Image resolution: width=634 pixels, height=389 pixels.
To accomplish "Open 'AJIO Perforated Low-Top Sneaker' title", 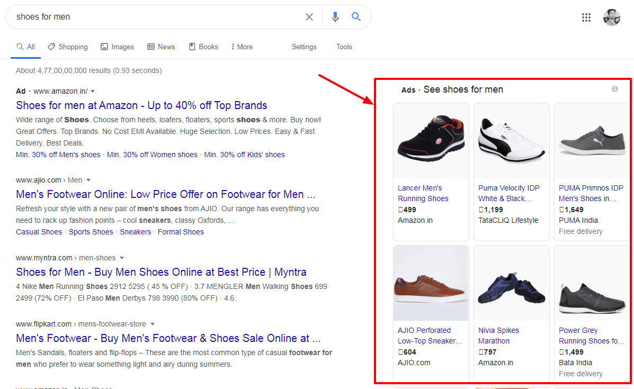I will (430, 336).
